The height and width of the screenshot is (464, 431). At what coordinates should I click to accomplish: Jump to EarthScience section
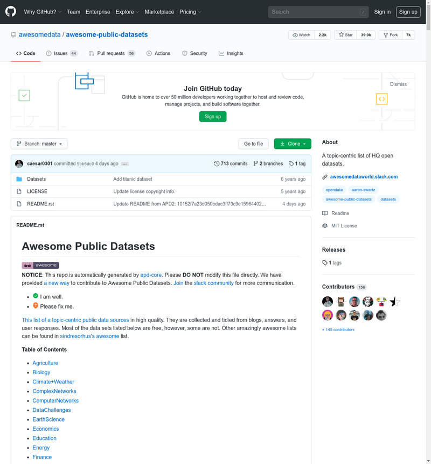[x=48, y=419]
